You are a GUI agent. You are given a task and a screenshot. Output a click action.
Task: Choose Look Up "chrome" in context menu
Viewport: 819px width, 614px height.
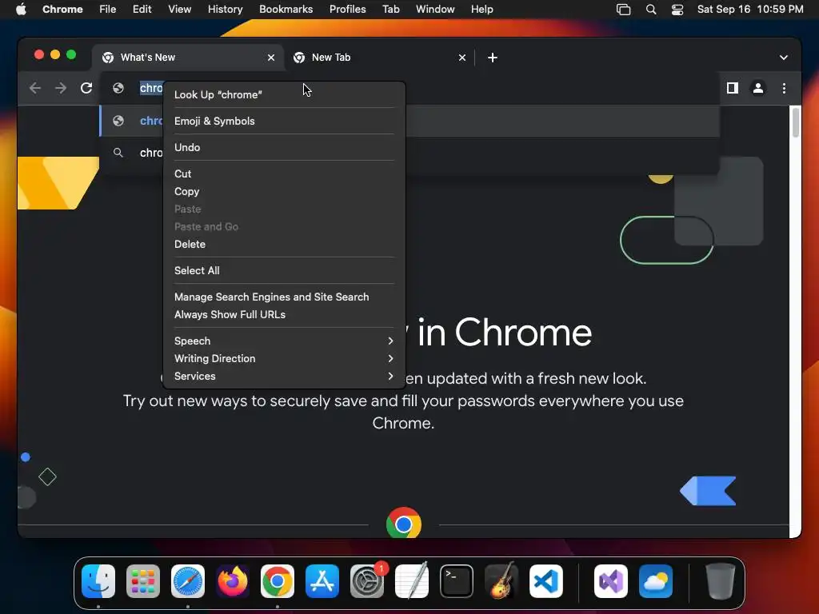point(284,94)
